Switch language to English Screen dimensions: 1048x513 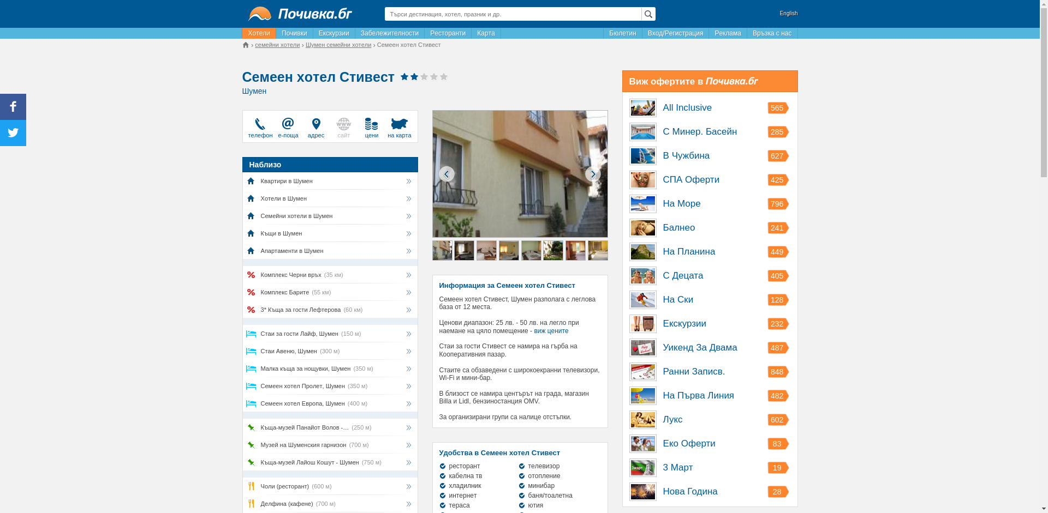[788, 14]
